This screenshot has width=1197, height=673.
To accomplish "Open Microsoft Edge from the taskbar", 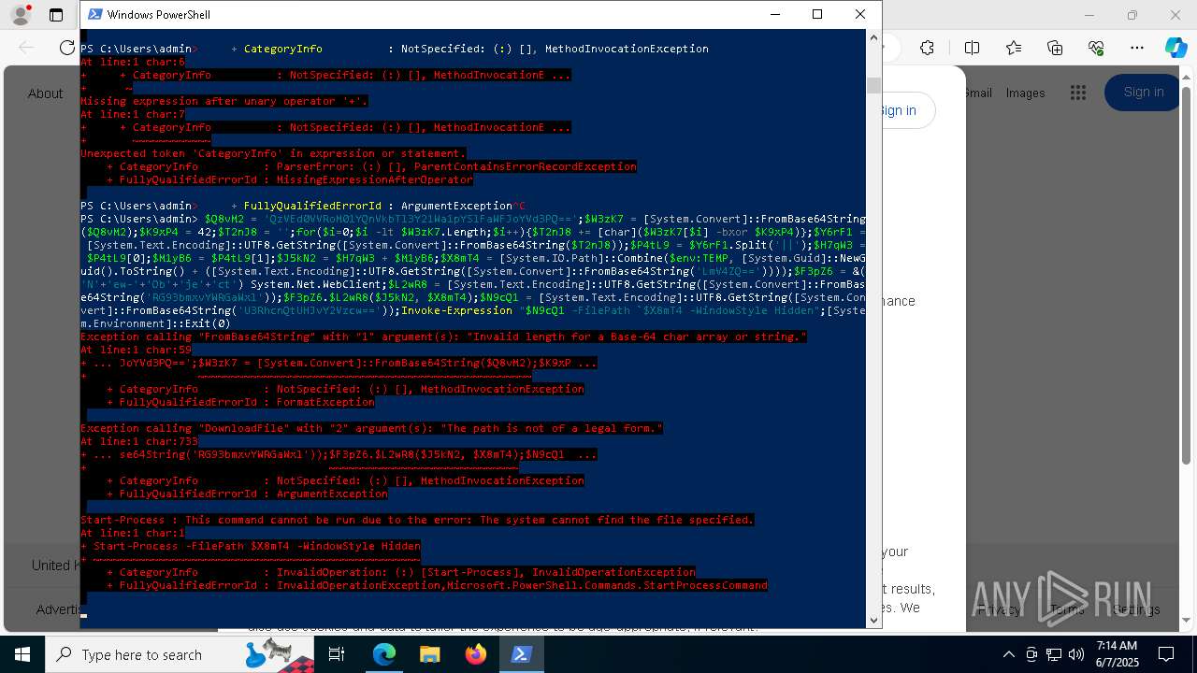I will (x=384, y=654).
